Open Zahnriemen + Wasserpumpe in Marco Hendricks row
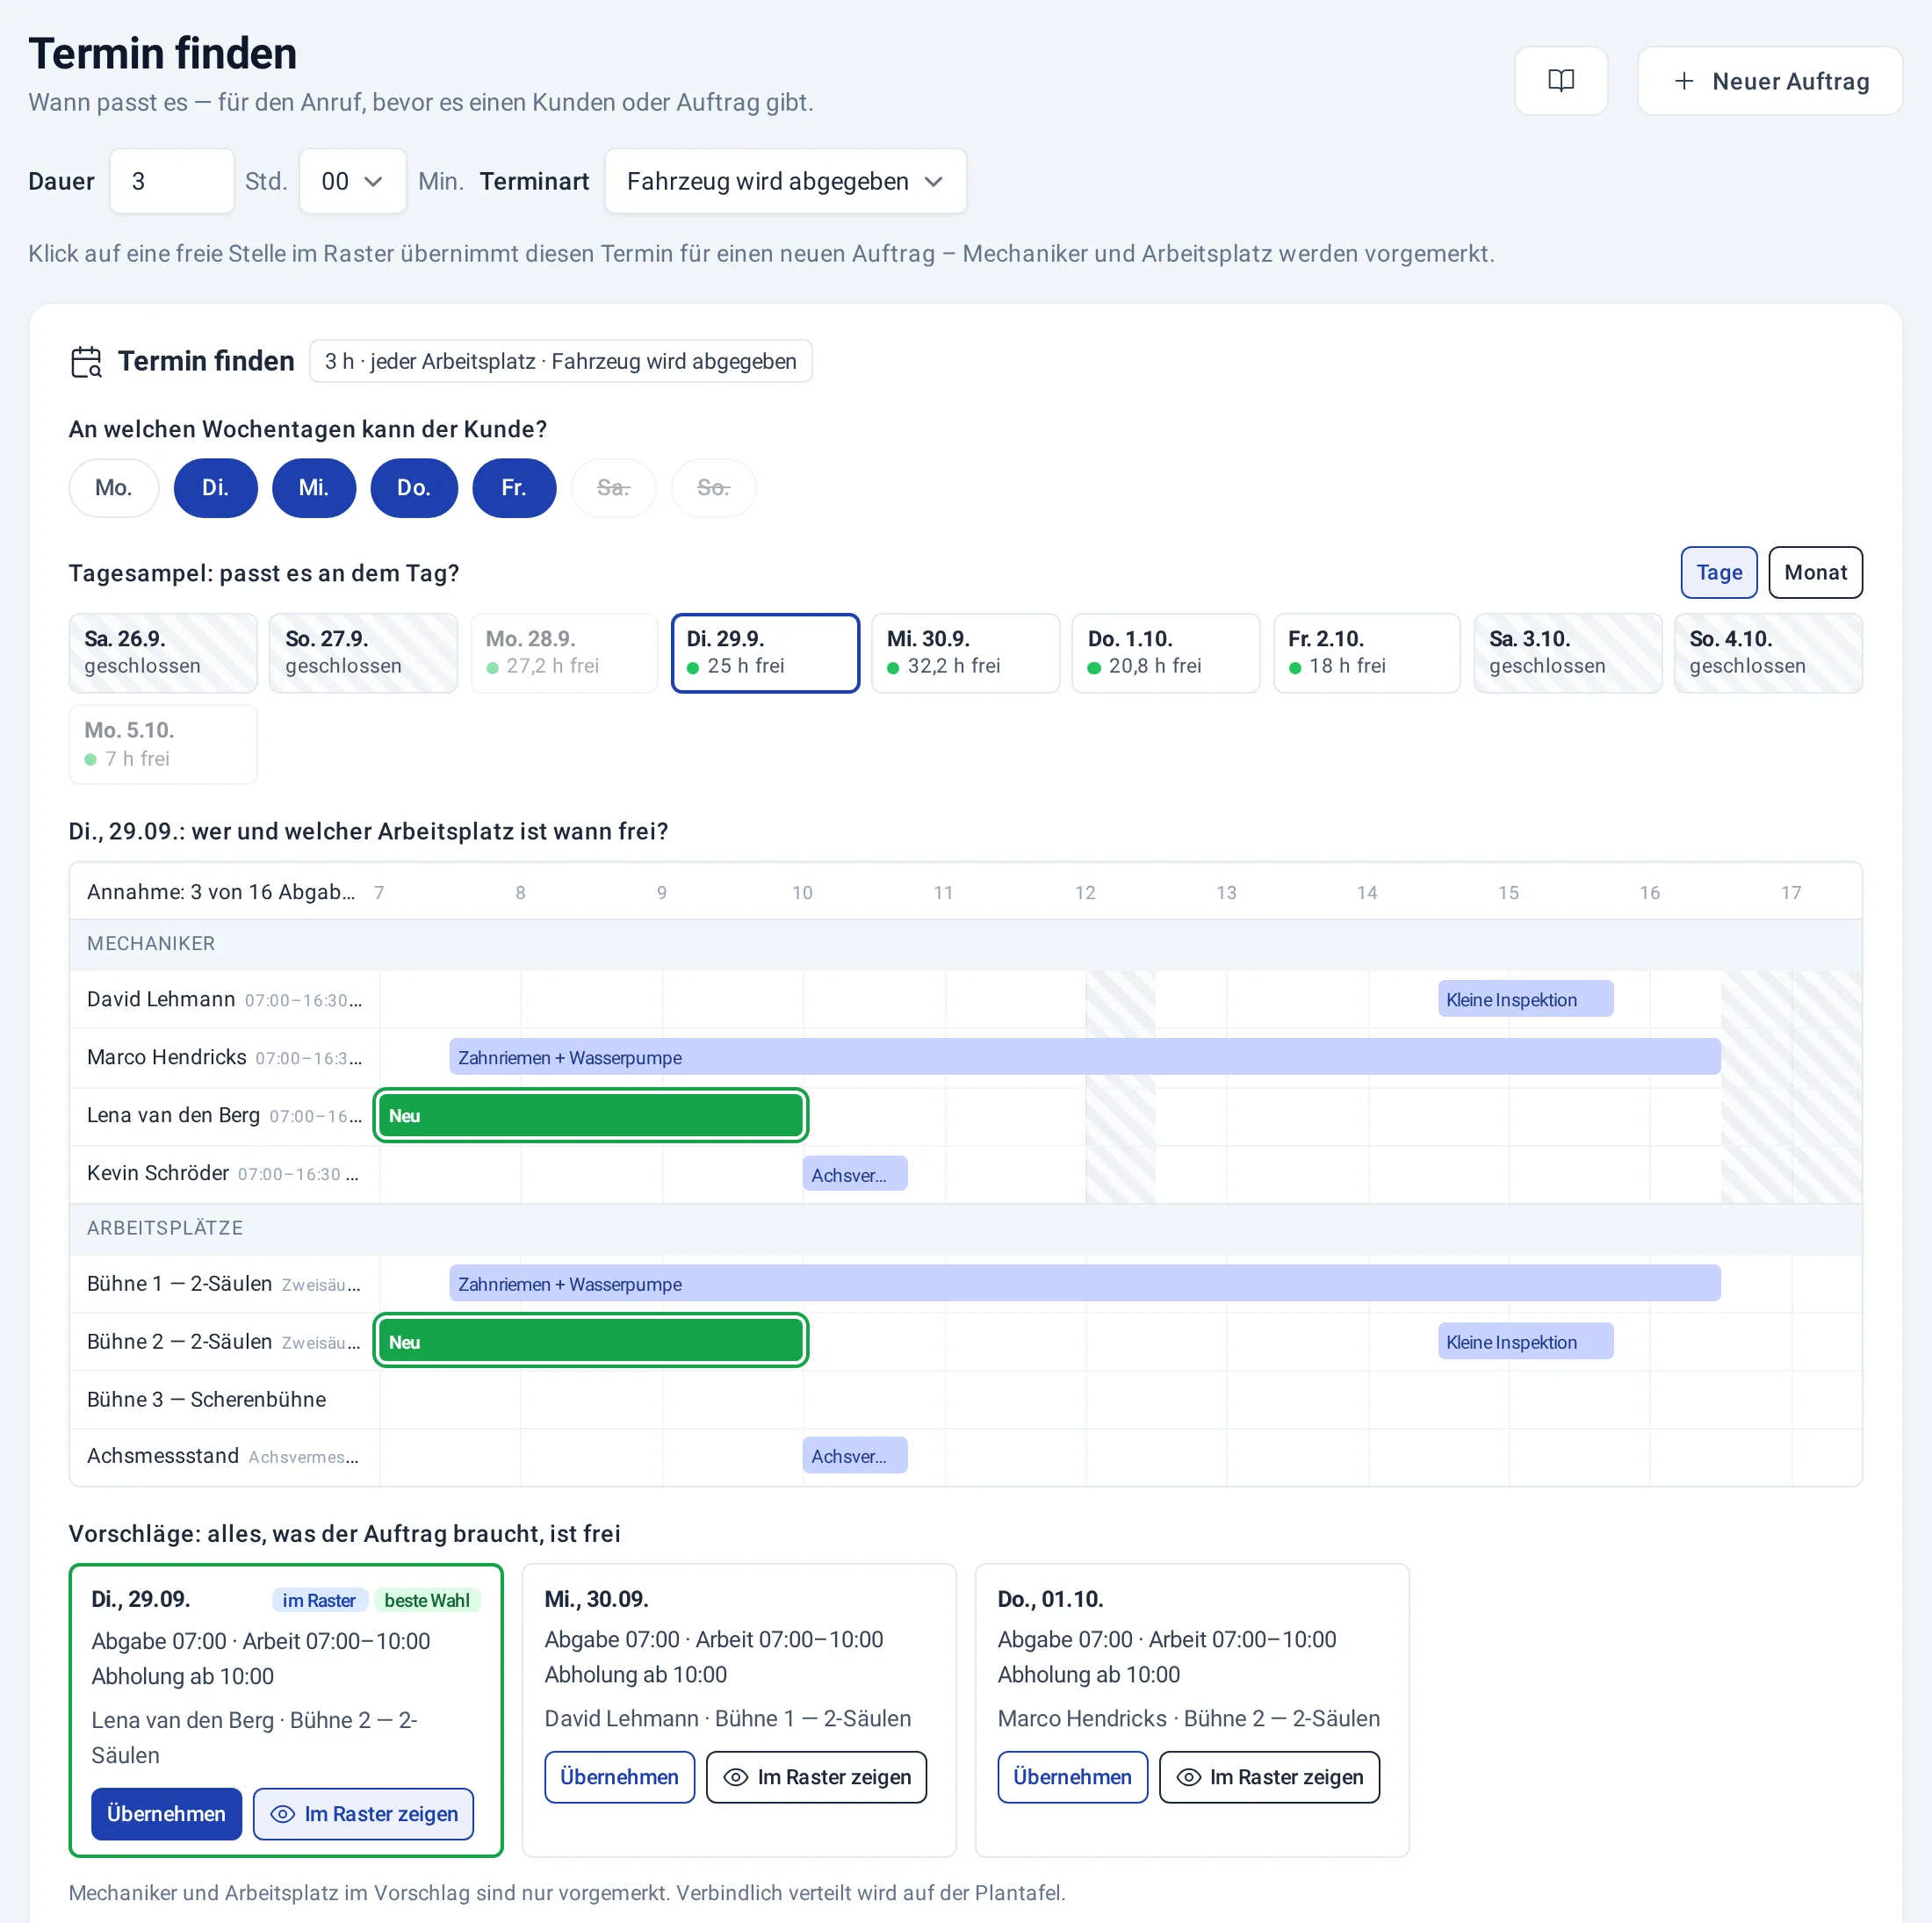 (x=1085, y=1057)
